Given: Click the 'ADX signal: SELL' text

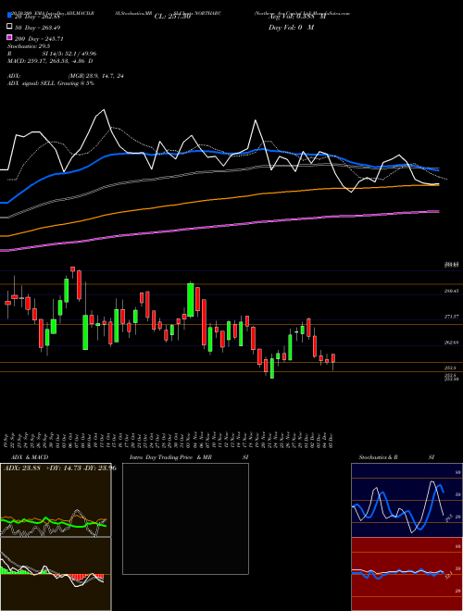Looking at the screenshot, I should click(x=32, y=83).
